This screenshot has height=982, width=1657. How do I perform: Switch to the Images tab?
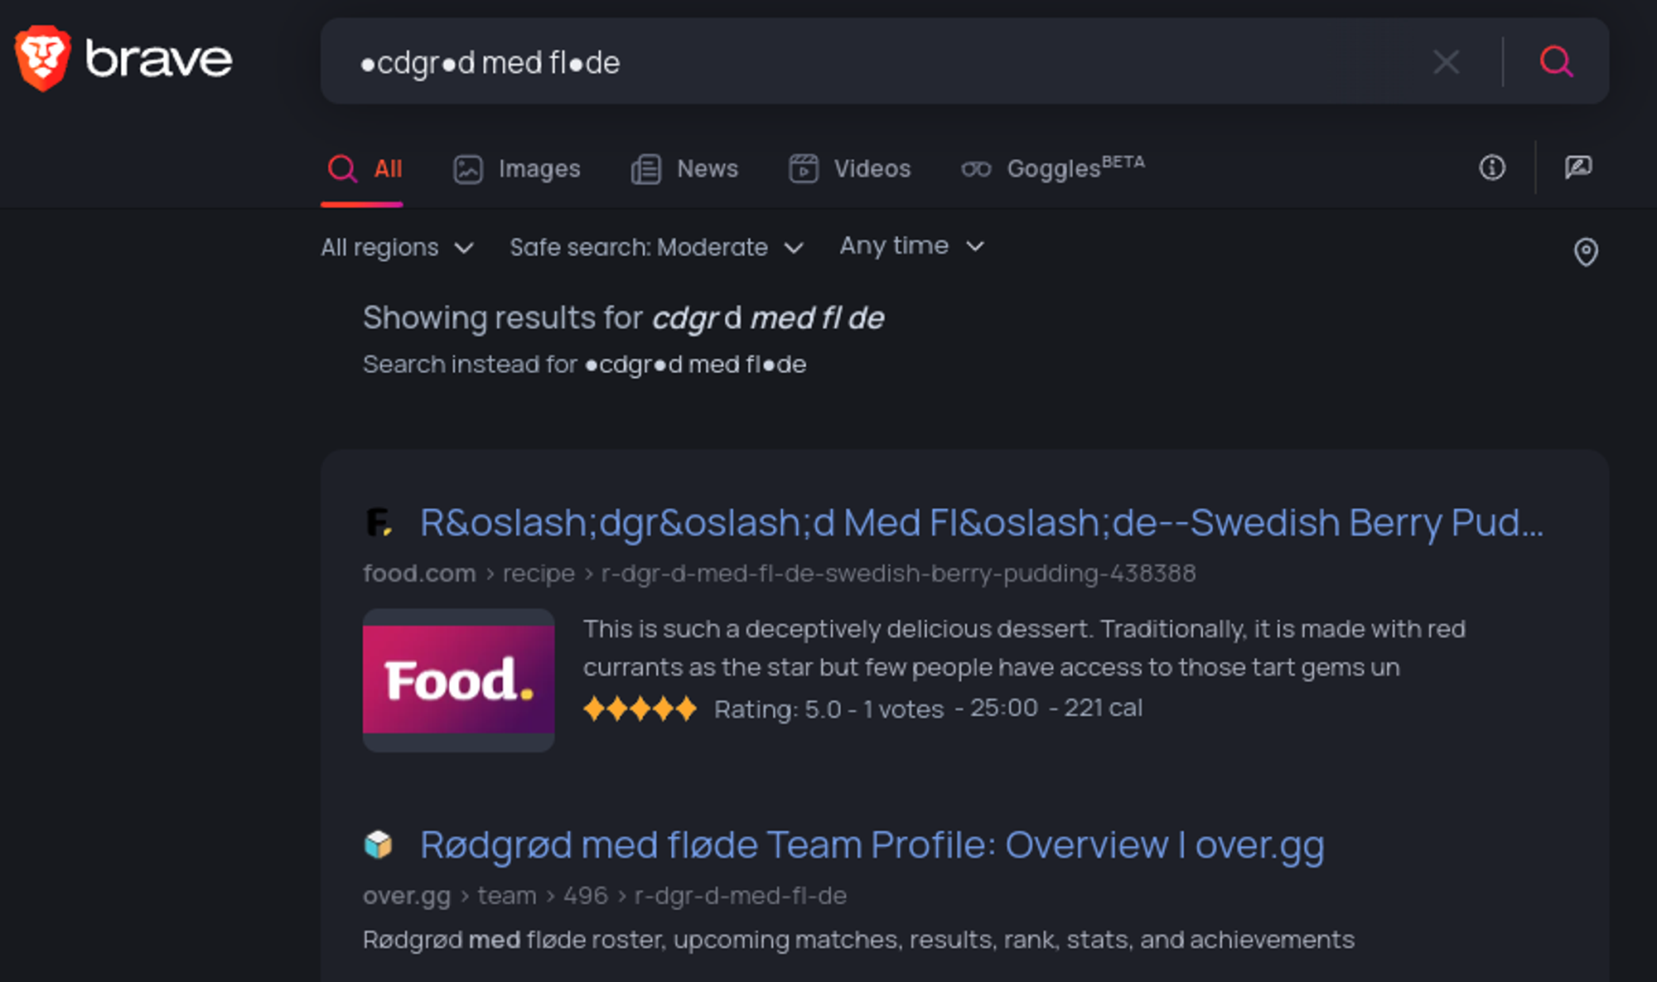point(517,169)
